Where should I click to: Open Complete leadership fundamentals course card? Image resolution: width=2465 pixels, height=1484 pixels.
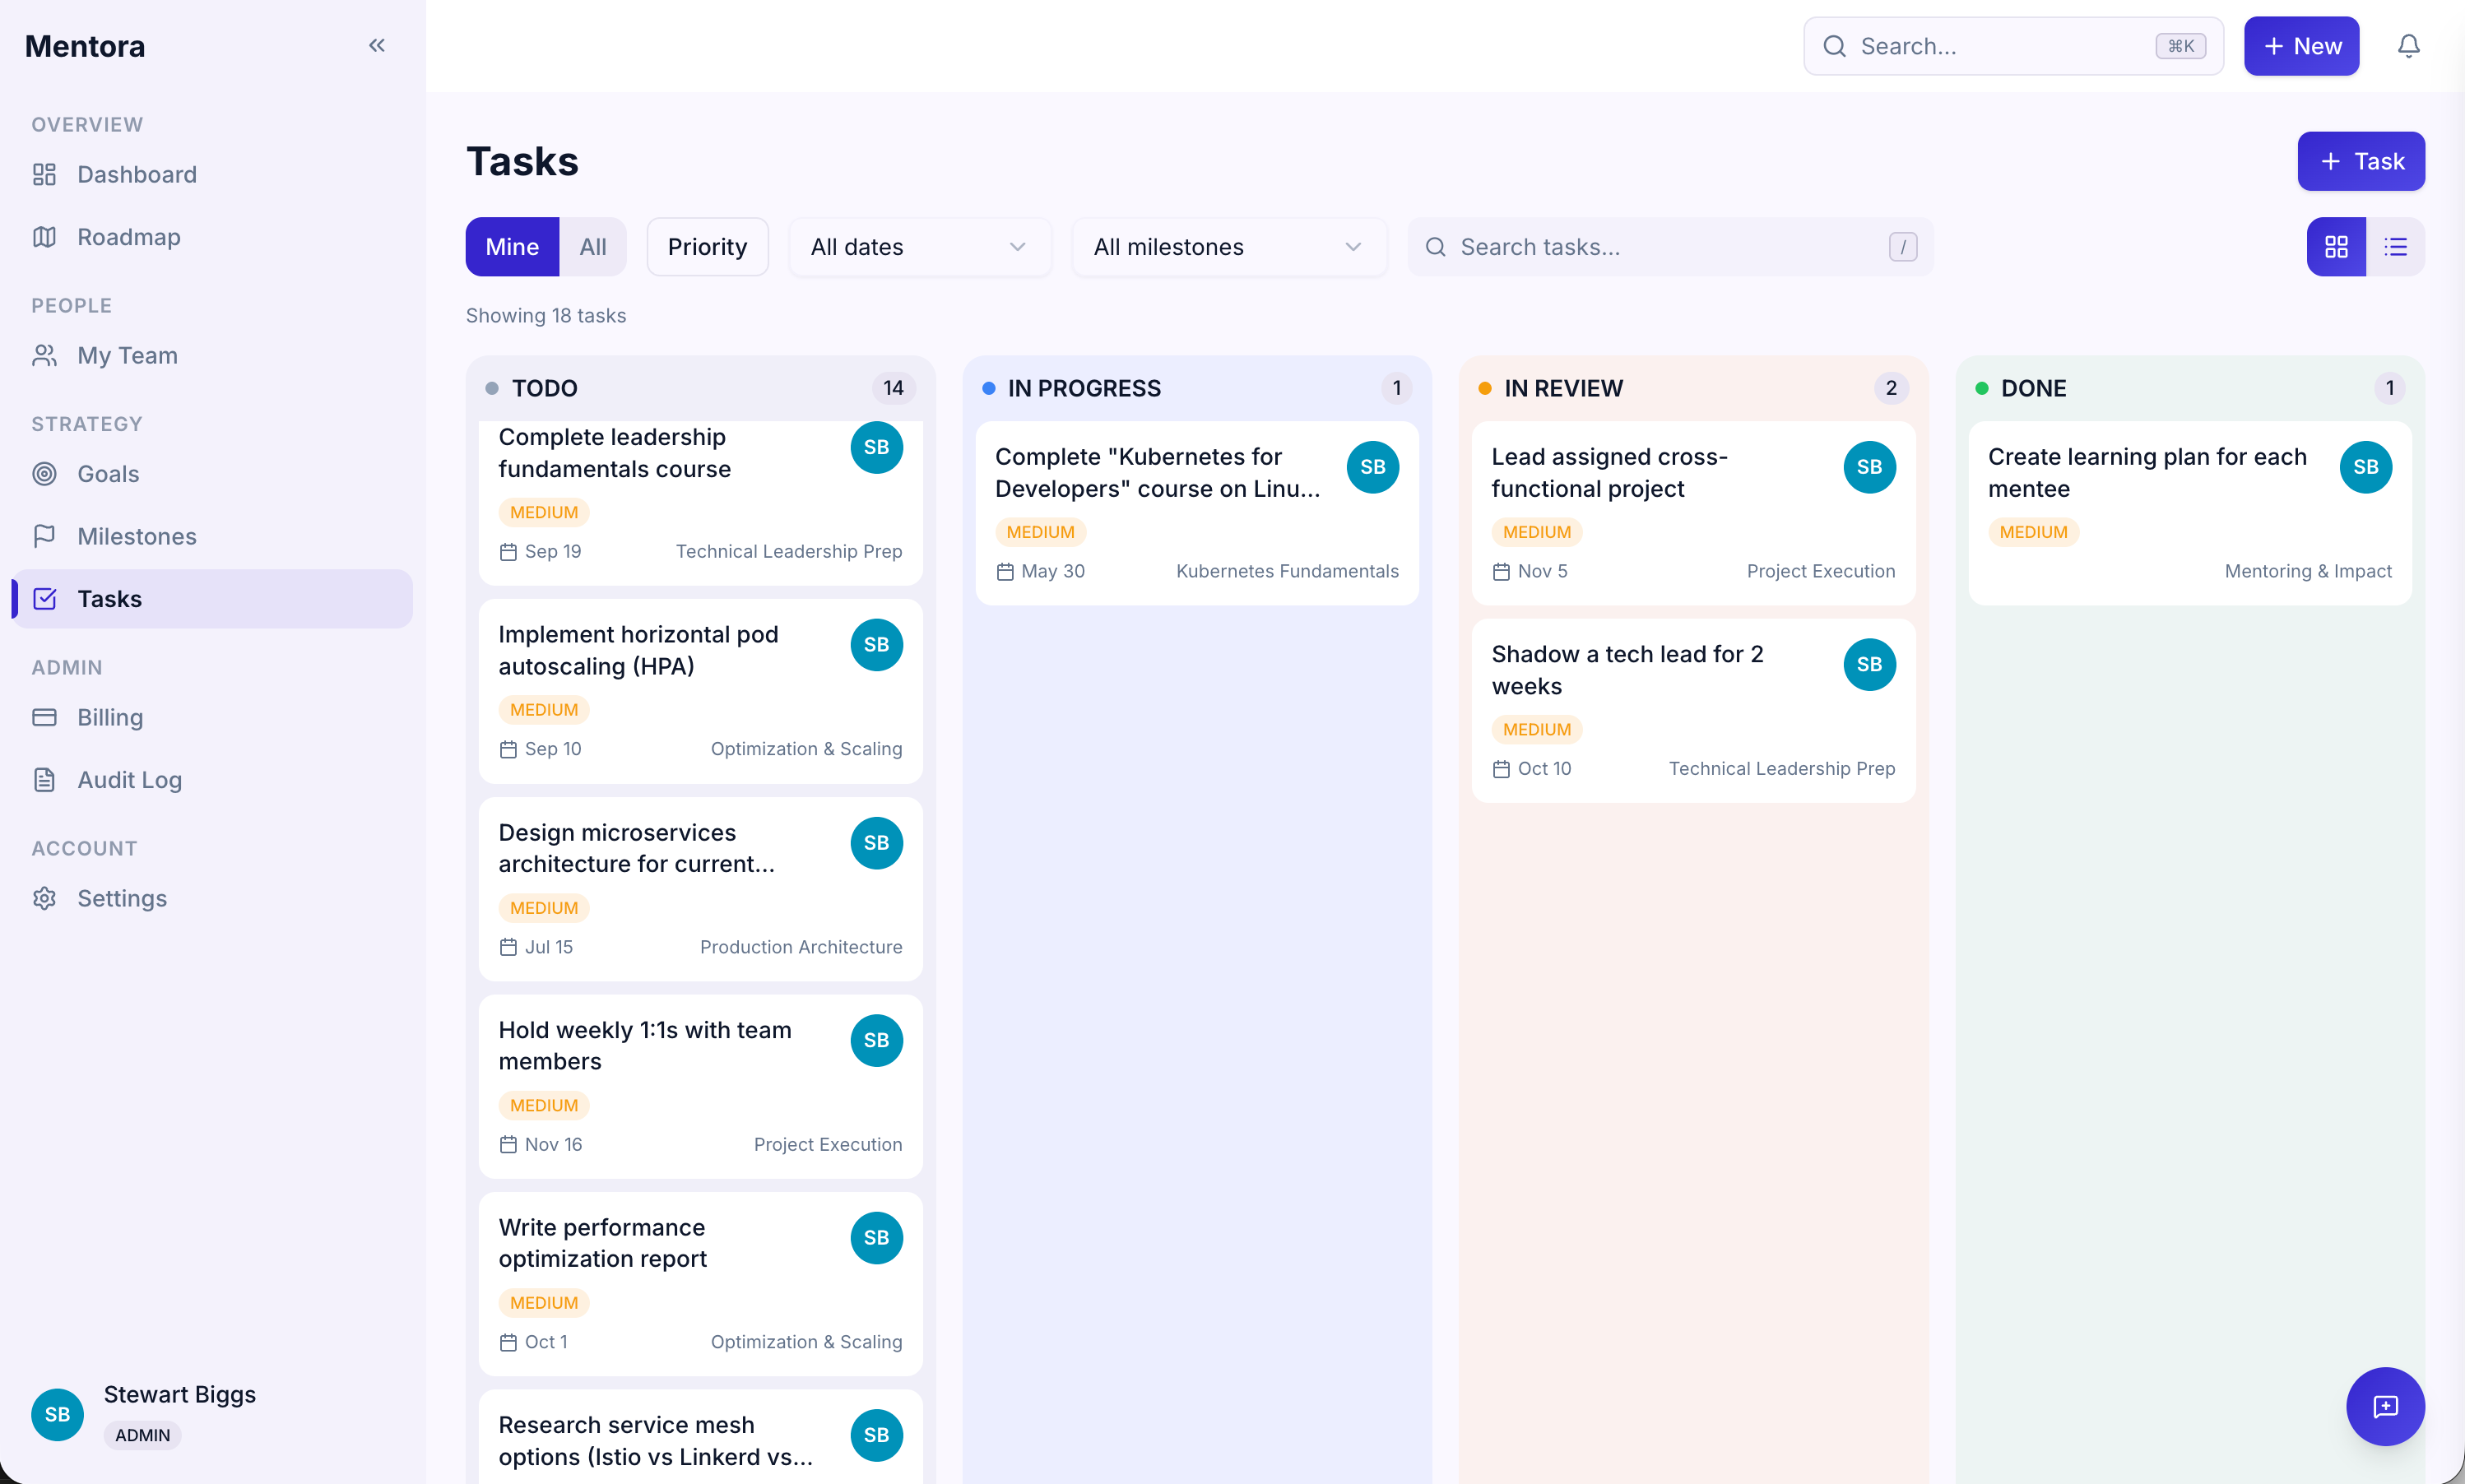(700, 503)
